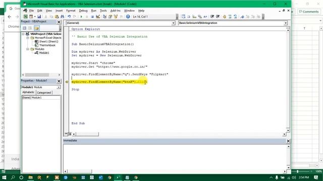
Task: Click Toggle Folders icon in Project panel
Action: 36,28
